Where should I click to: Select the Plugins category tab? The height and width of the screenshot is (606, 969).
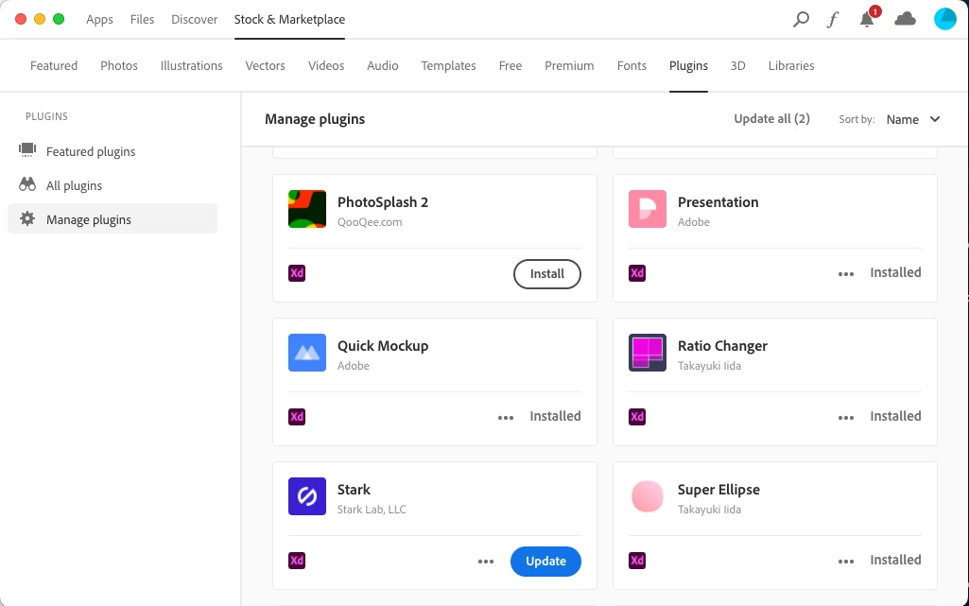tap(688, 65)
